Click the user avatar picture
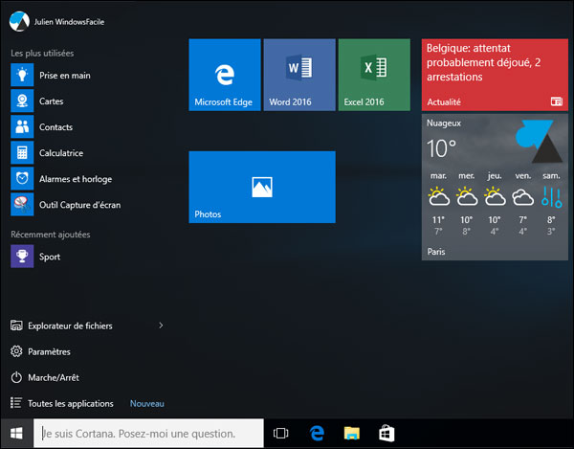The width and height of the screenshot is (574, 449). [19, 22]
